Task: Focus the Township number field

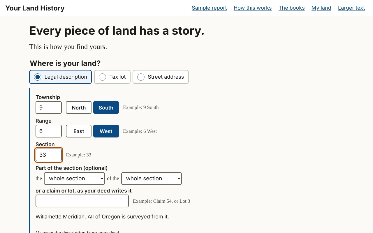Action: point(49,107)
